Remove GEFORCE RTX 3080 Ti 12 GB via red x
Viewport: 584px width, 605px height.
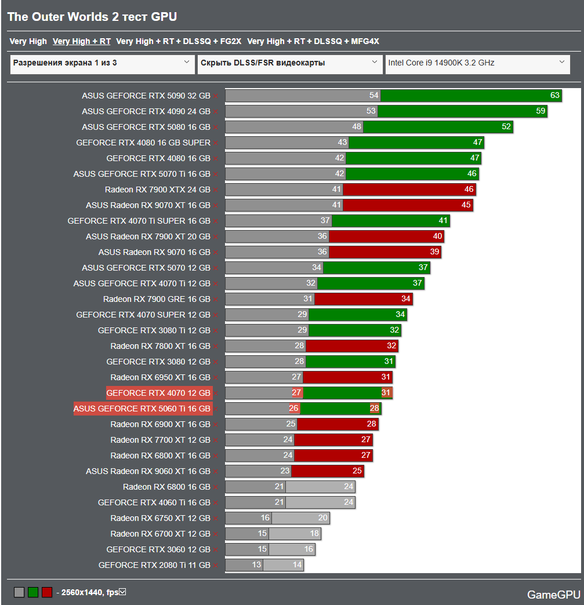(216, 331)
